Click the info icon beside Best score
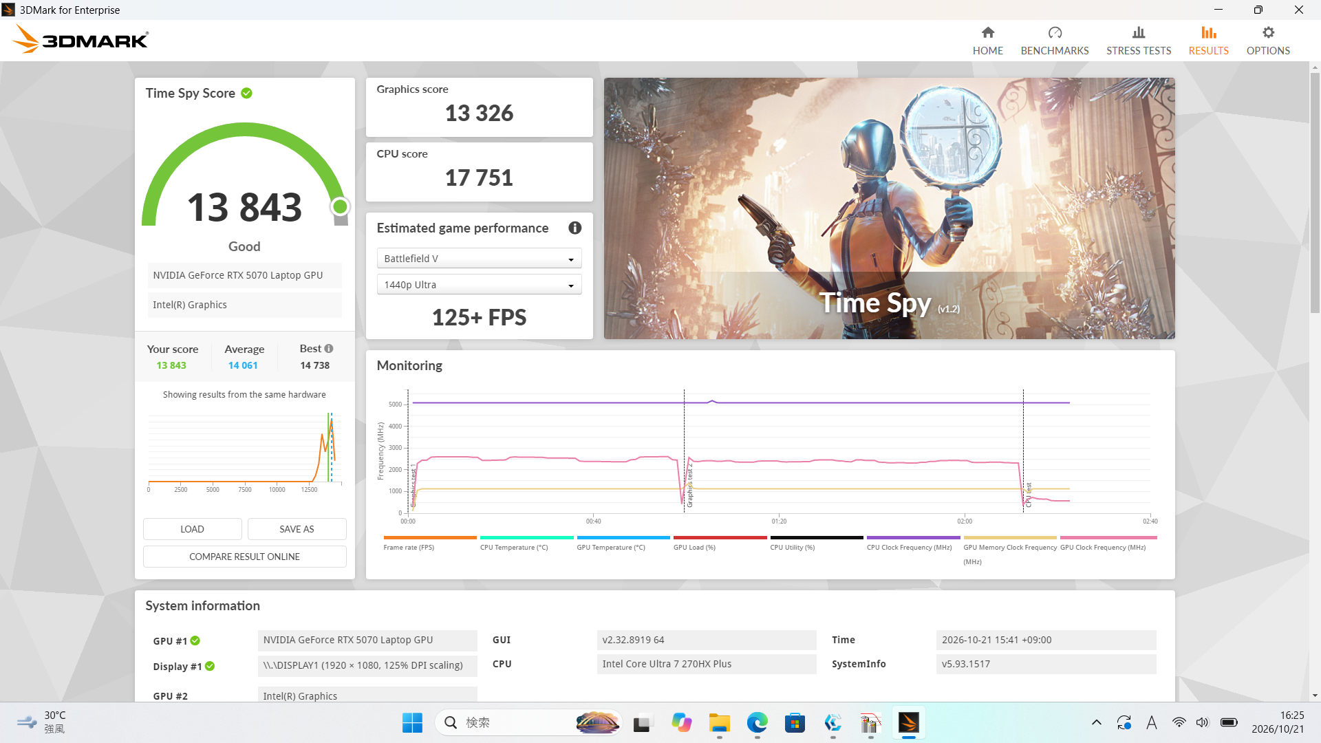Image resolution: width=1321 pixels, height=743 pixels. [x=329, y=349]
